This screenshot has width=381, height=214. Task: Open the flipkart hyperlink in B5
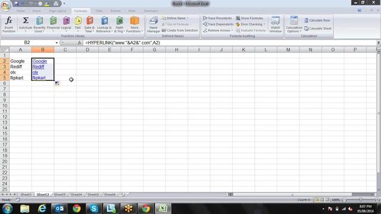[x=39, y=78]
